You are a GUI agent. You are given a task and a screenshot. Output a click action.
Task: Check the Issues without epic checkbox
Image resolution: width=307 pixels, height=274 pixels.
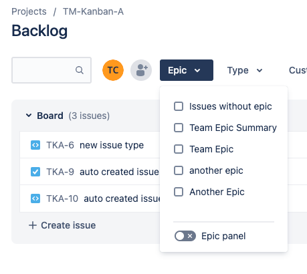[179, 106]
